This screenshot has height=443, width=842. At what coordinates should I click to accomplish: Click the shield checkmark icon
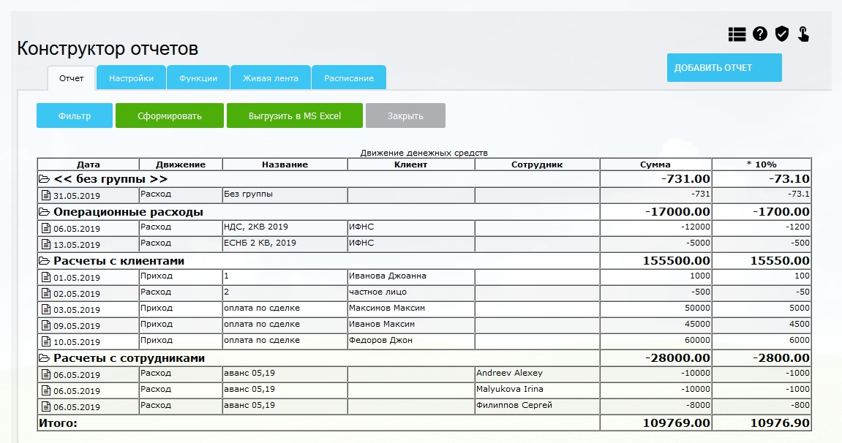(x=782, y=34)
